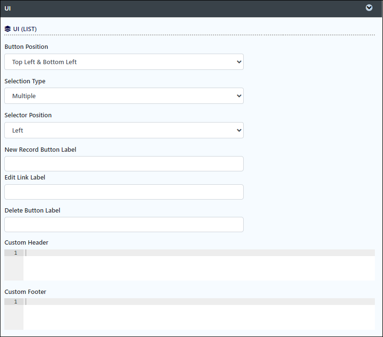Click the Custom Footer label text
Viewport: 383px width, 337px height.
point(25,292)
